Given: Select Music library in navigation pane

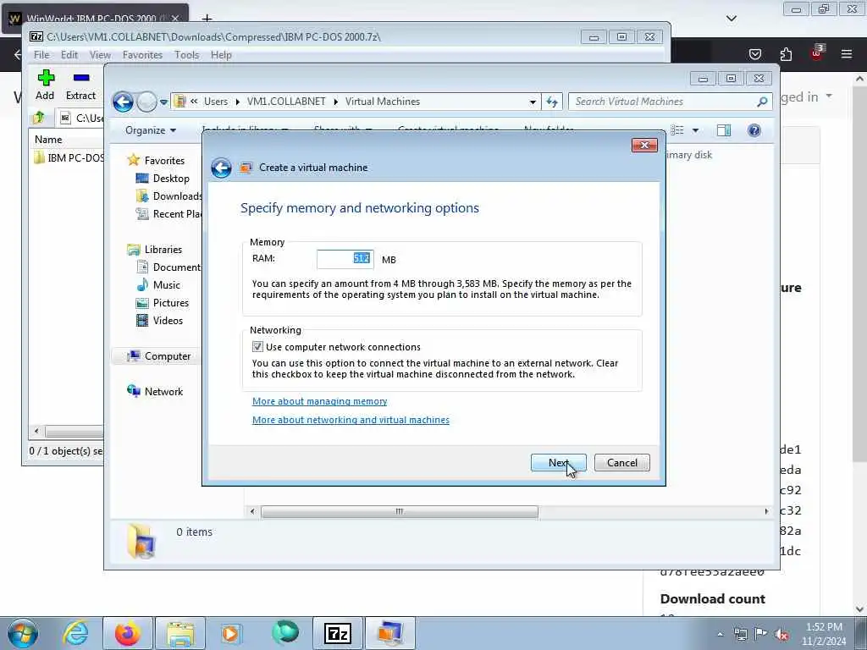Looking at the screenshot, I should 166,285.
